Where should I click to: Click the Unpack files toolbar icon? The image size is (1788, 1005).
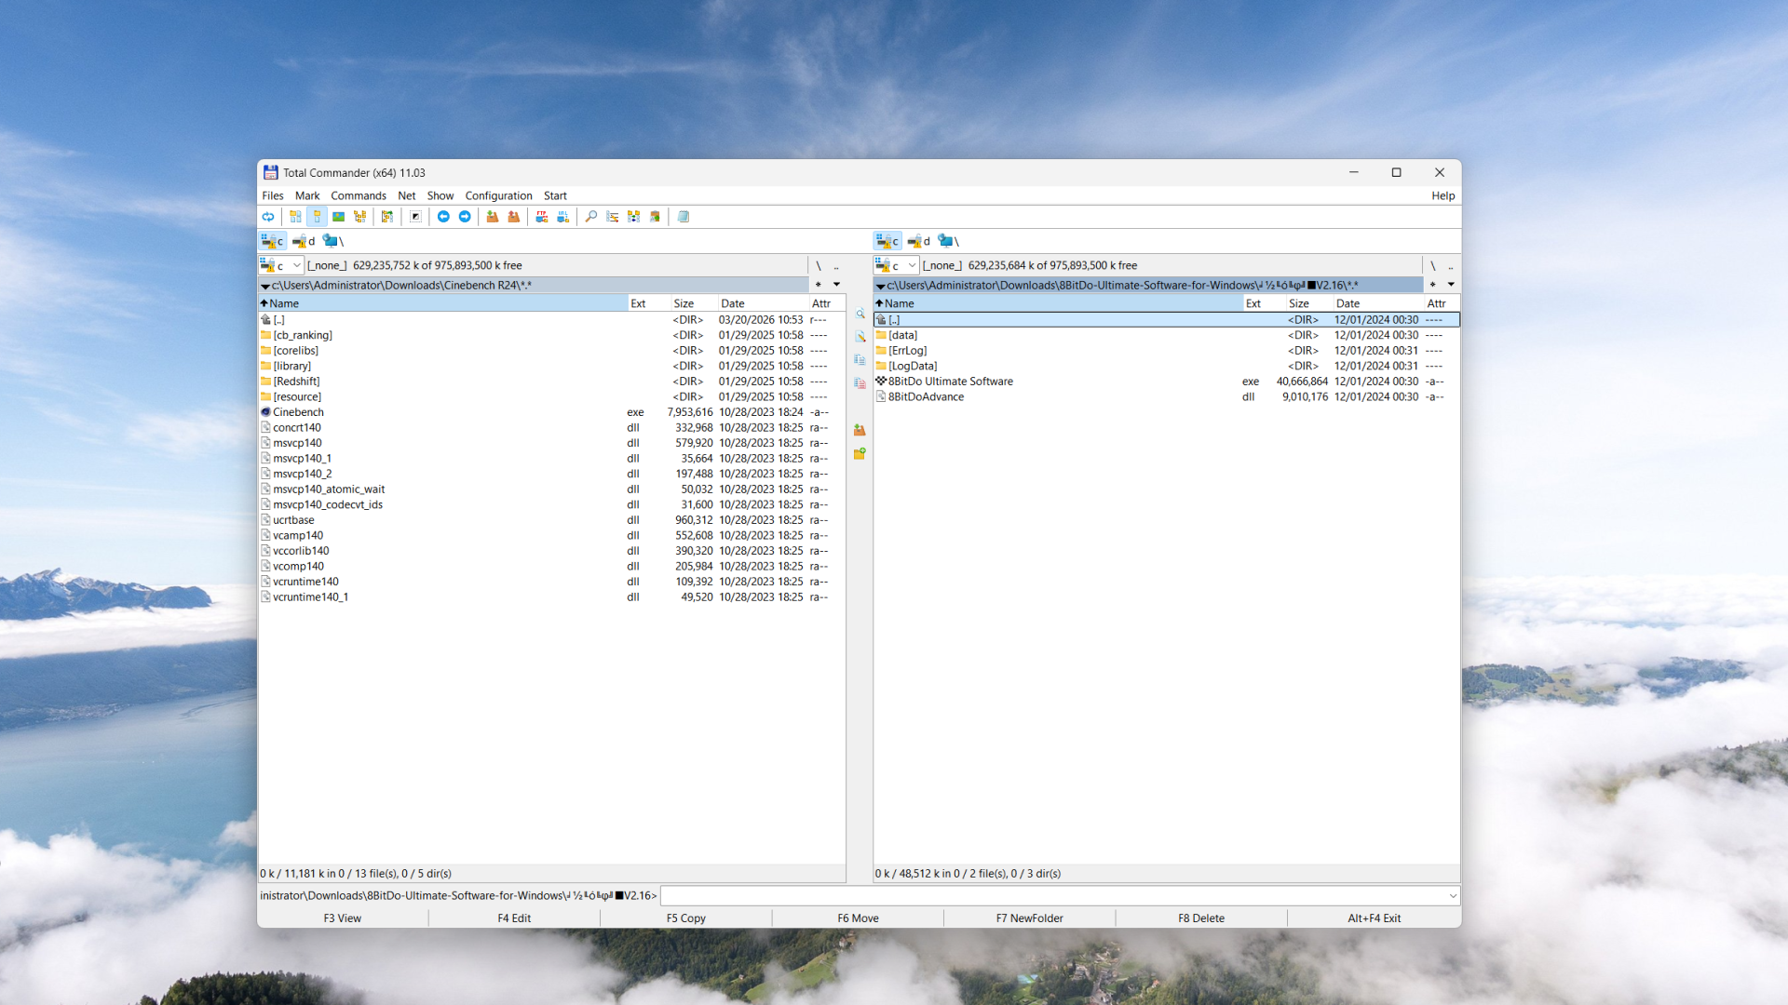(513, 217)
